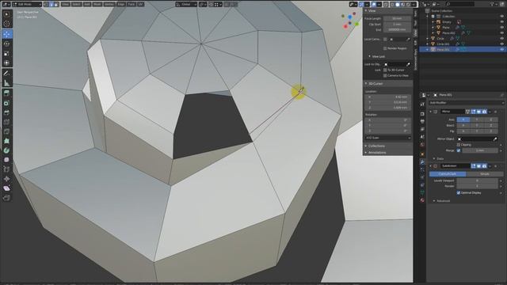Viewport: 507px width, 285px height.
Task: Switch to vertex select mode
Action: tap(46, 4)
